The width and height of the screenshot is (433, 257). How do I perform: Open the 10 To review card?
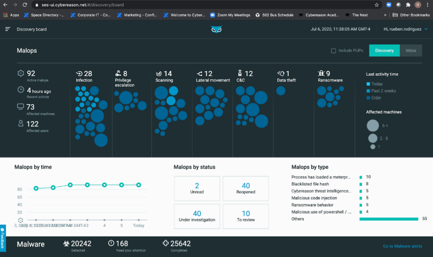pyautogui.click(x=246, y=216)
